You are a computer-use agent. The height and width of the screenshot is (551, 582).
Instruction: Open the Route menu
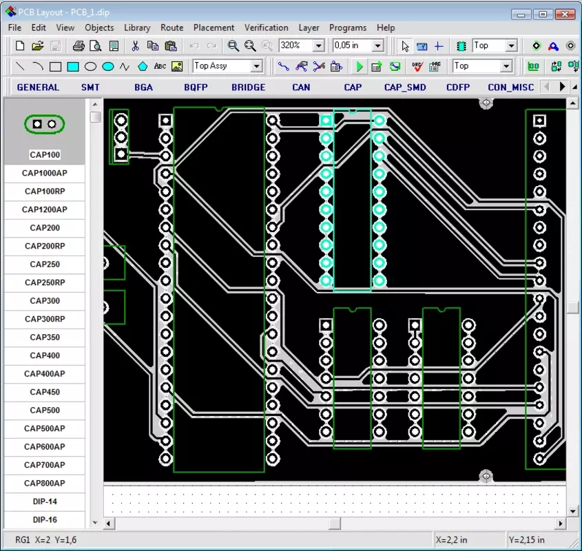[x=172, y=28]
